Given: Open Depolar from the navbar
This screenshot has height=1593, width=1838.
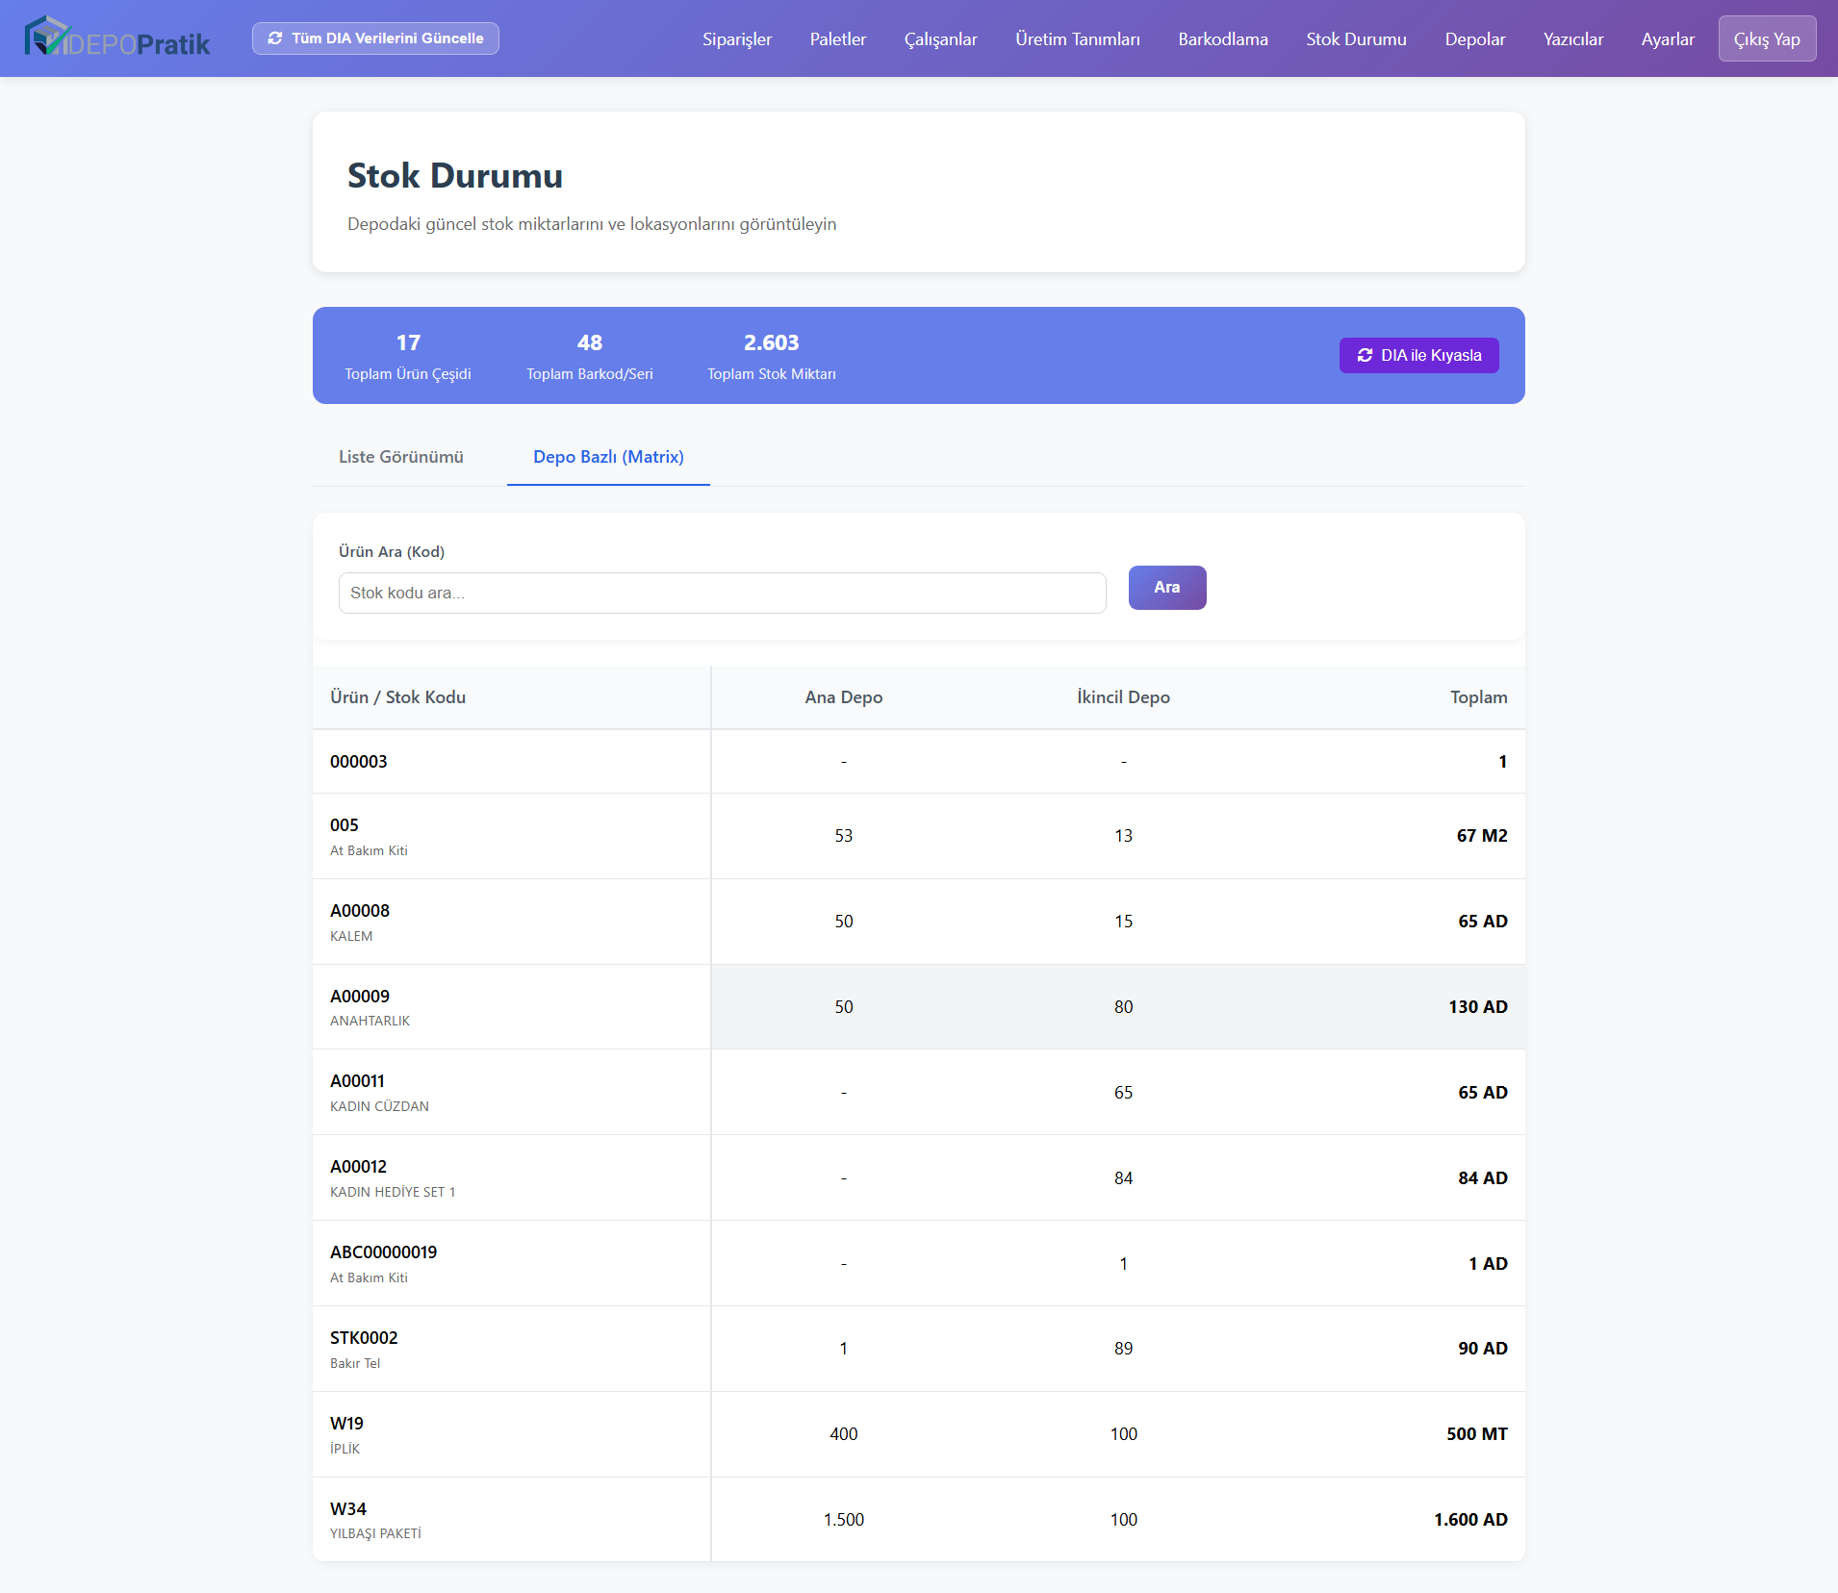Looking at the screenshot, I should click(x=1474, y=39).
